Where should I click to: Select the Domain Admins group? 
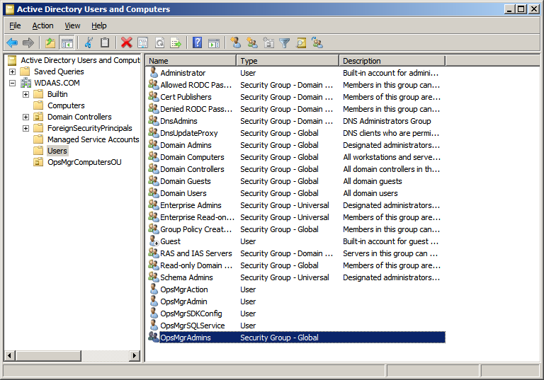(x=186, y=145)
